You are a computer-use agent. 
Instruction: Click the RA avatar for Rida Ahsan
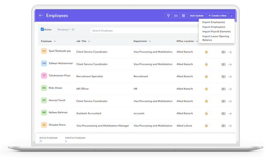44,88
